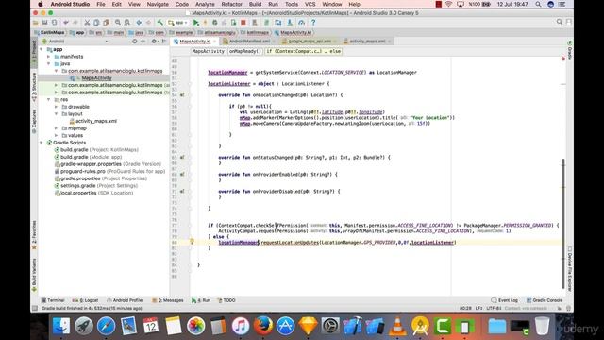
Task: Expand the manifests folder
Action: pos(48,57)
